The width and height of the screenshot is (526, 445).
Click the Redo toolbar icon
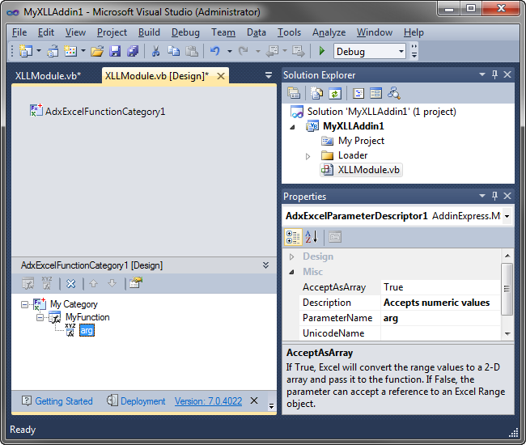244,51
